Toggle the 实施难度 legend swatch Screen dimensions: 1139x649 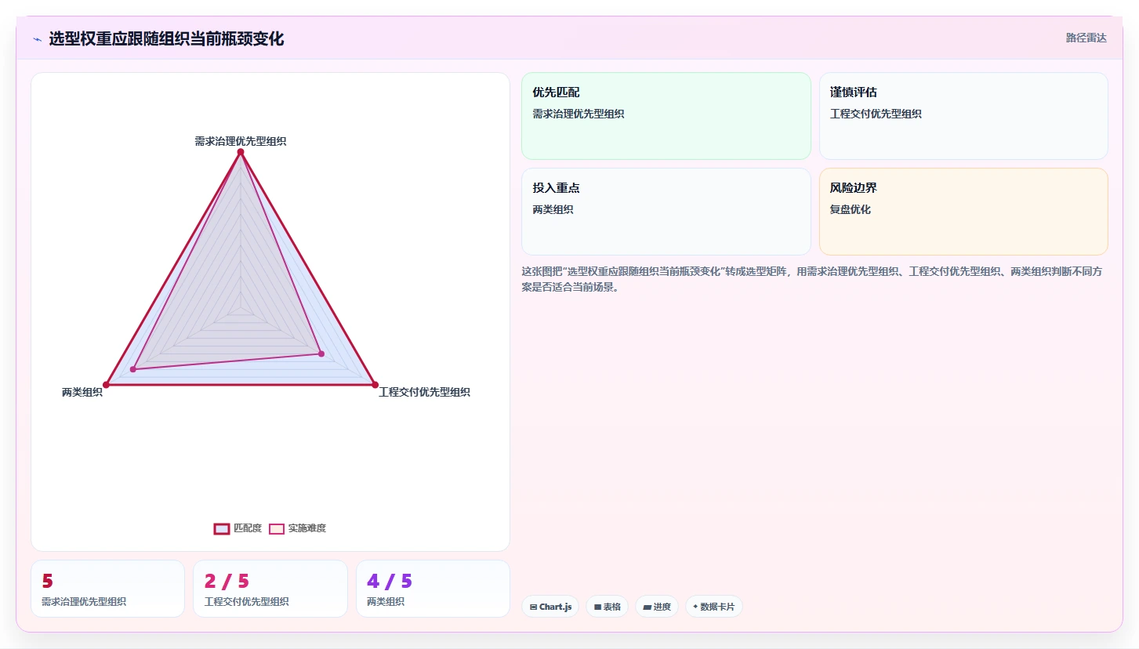point(277,528)
